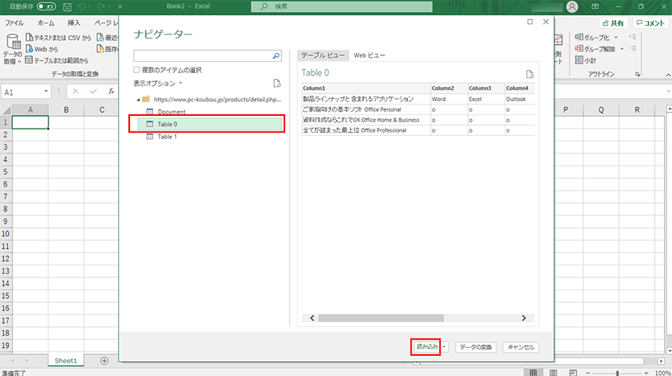Click the insert function fx icon

[x=111, y=91]
